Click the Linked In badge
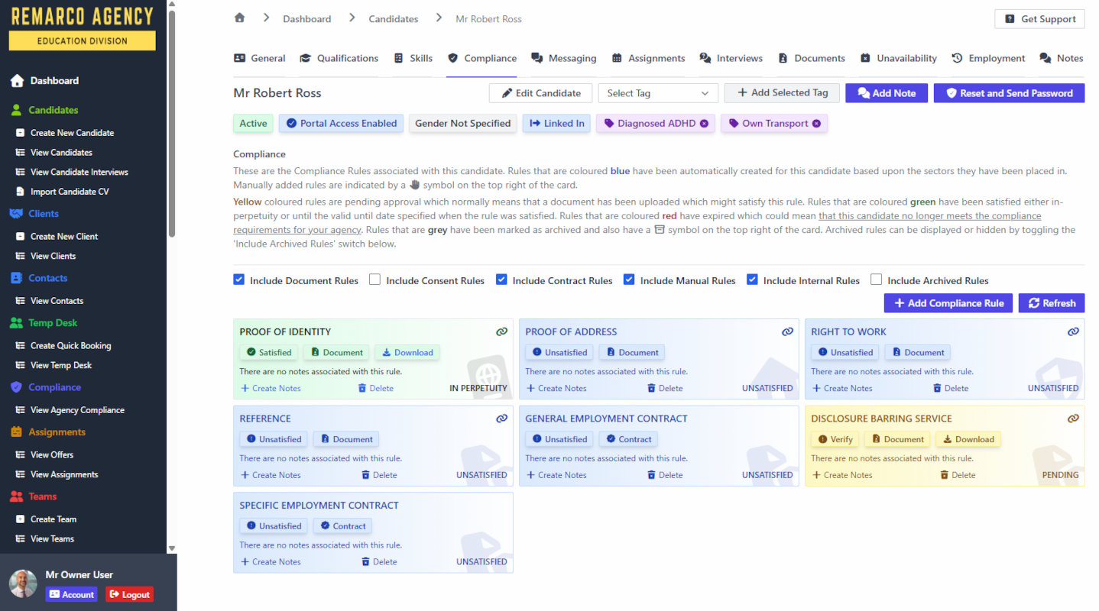Viewport: 1099px width, 611px height. [x=556, y=124]
